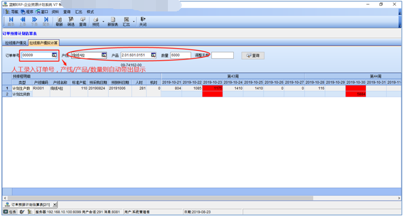The height and width of the screenshot is (221, 403).
Task: Click the 下条 next record icon
Action: [x=34, y=22]
